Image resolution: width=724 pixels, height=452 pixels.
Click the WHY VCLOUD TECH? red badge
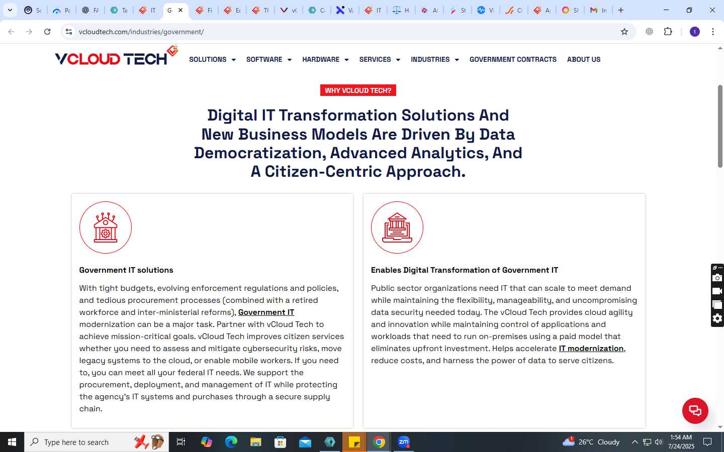(358, 90)
